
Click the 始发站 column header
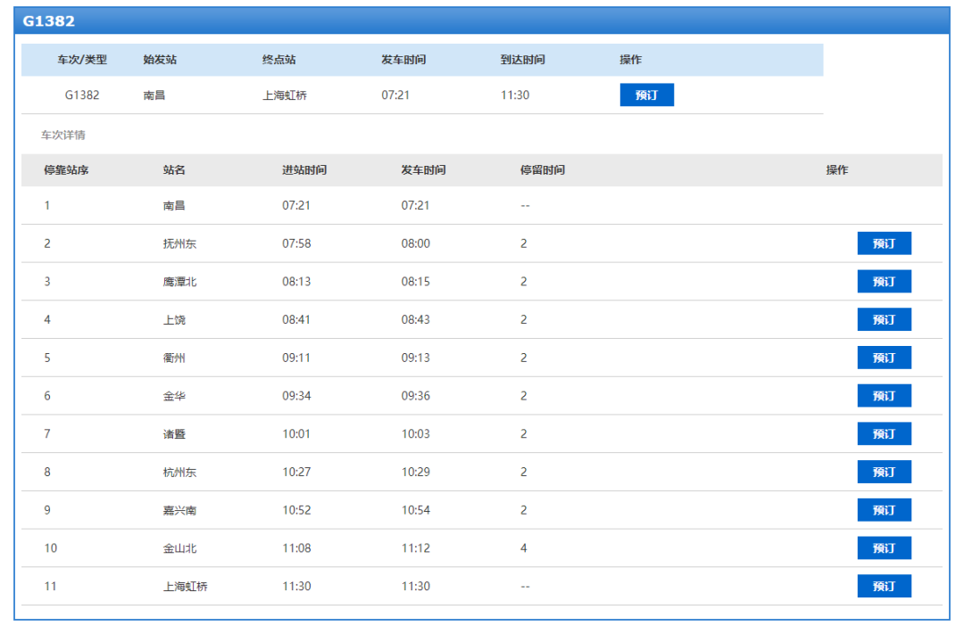[x=160, y=60]
